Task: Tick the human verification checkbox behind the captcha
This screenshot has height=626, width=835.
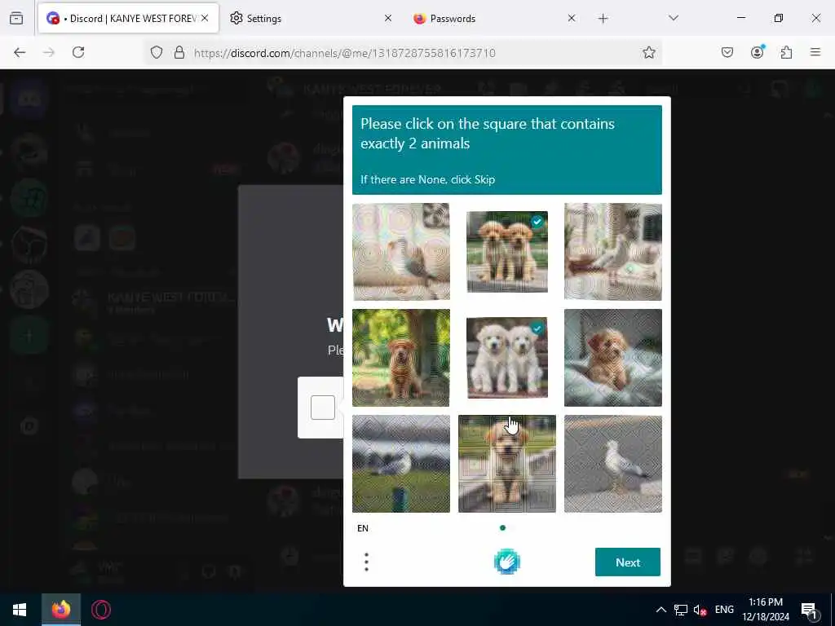Action: 323,408
